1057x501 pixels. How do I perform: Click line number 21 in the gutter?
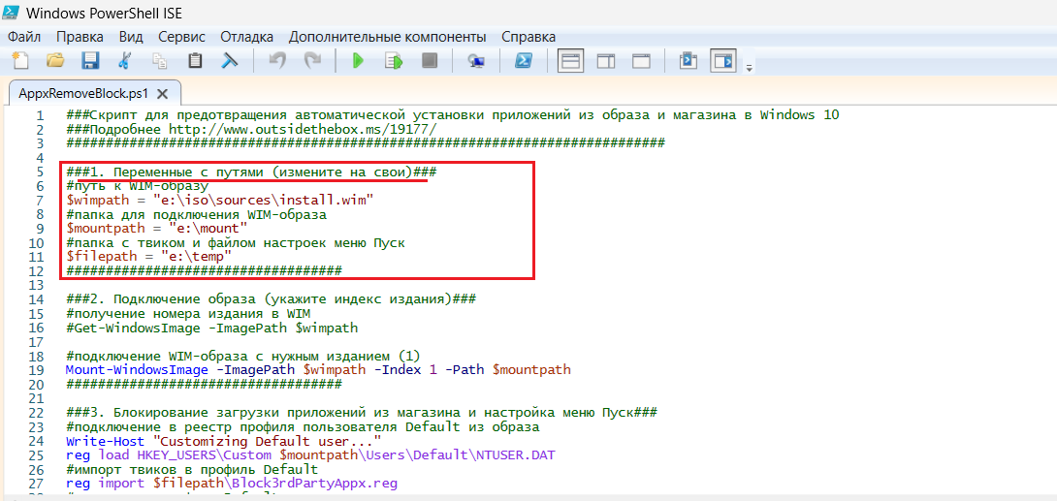click(x=37, y=398)
